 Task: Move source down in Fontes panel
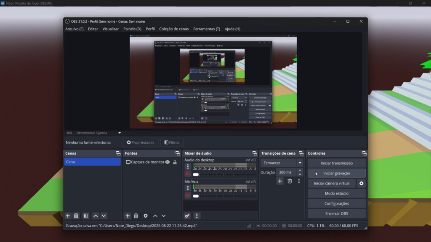[164, 216]
